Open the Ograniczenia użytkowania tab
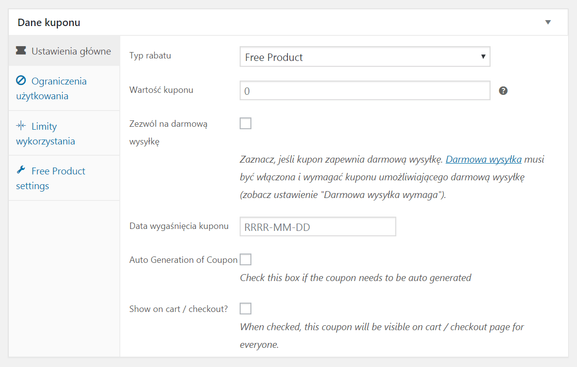This screenshot has width=577, height=367. 64,88
